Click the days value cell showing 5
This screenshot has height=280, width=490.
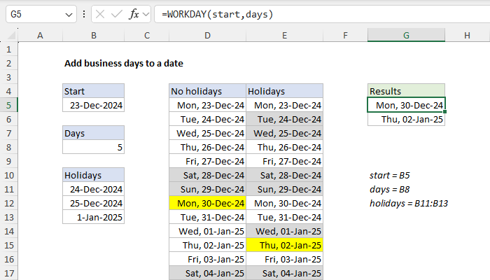point(93,147)
